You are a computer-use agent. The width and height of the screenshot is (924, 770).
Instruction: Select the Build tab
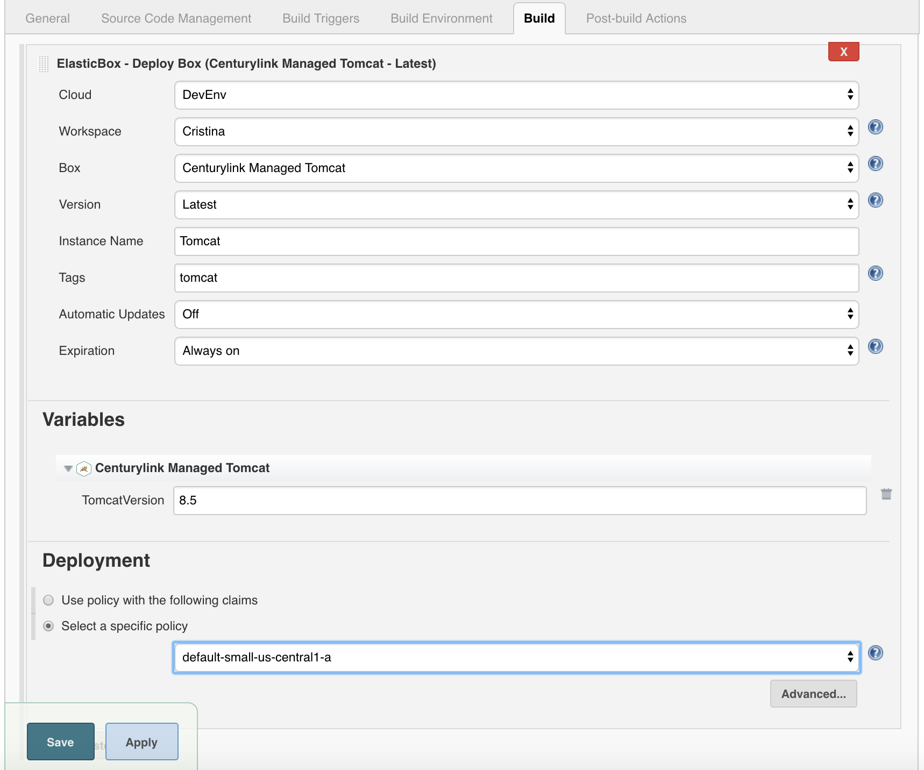[x=539, y=18]
